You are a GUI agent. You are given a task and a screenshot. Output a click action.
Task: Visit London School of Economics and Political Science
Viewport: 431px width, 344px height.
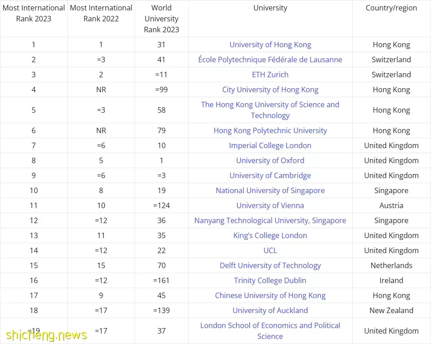point(270,331)
